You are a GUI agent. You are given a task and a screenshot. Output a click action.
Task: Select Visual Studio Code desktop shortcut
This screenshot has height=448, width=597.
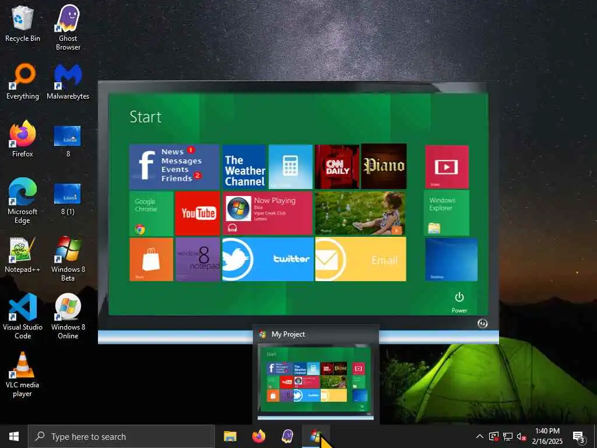click(23, 317)
